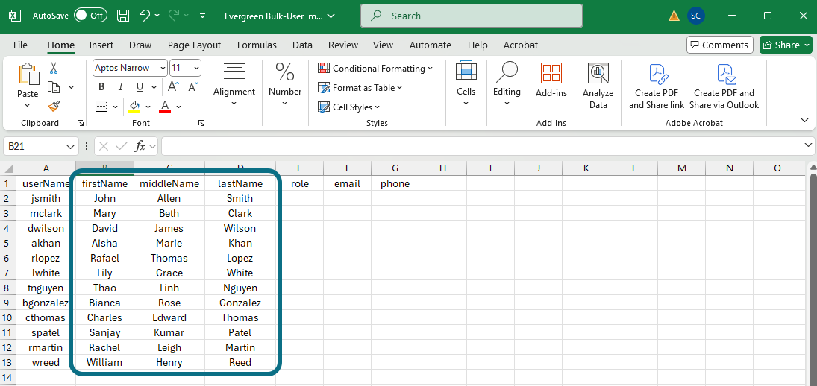
Task: Click Create PDF and Share via Outlook
Action: coord(724,86)
